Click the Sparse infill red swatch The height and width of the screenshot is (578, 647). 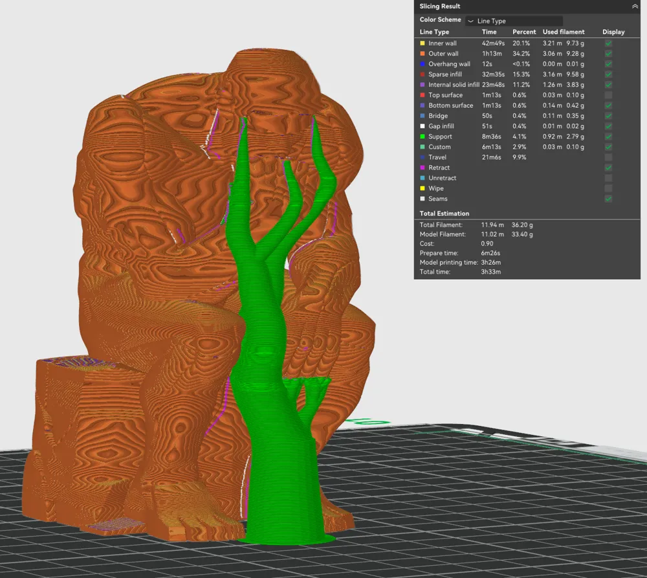click(x=423, y=74)
